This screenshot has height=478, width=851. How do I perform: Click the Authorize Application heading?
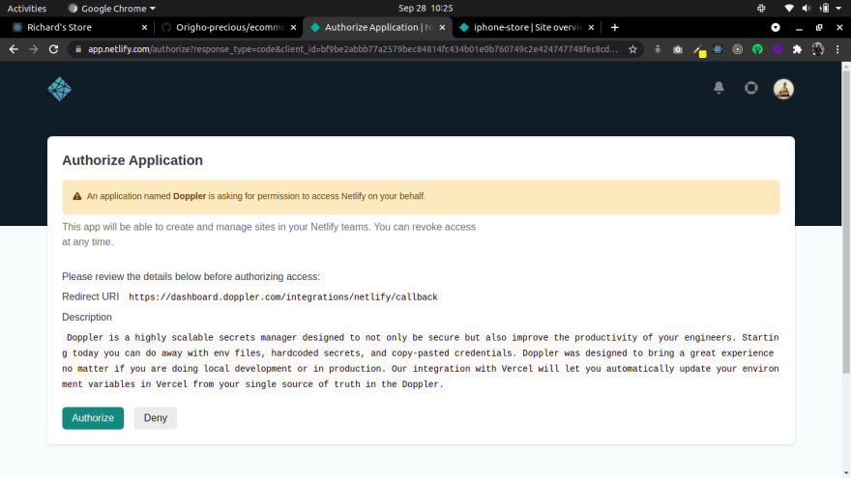click(x=132, y=160)
